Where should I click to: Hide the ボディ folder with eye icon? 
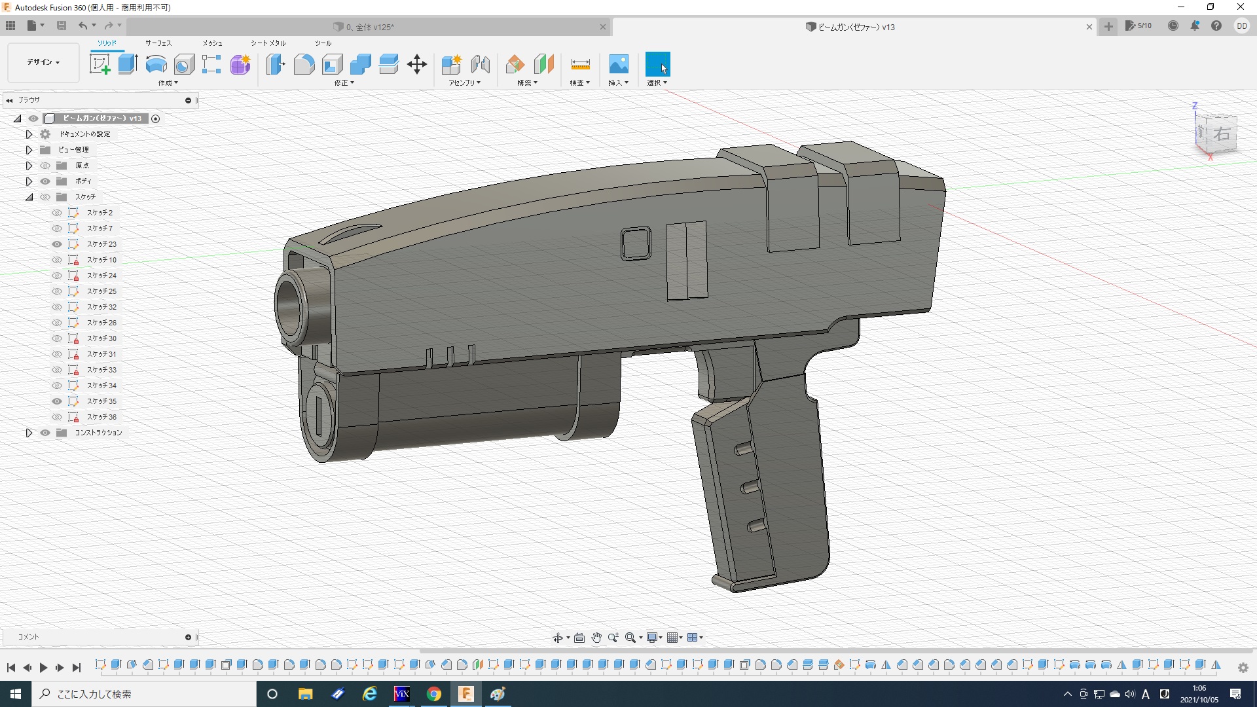[45, 181]
